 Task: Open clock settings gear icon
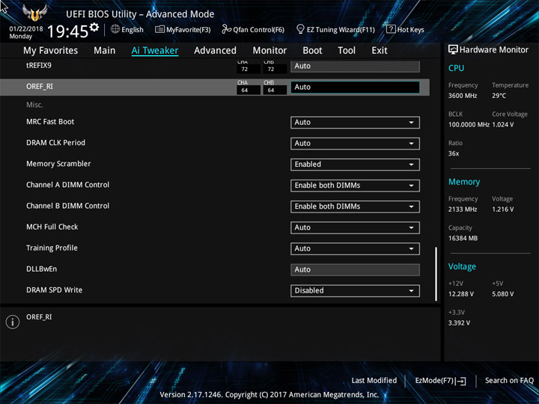94,27
